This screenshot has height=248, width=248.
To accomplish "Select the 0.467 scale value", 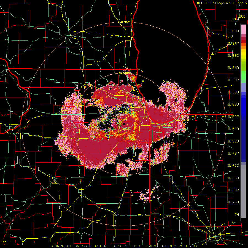I will coord(233,153).
